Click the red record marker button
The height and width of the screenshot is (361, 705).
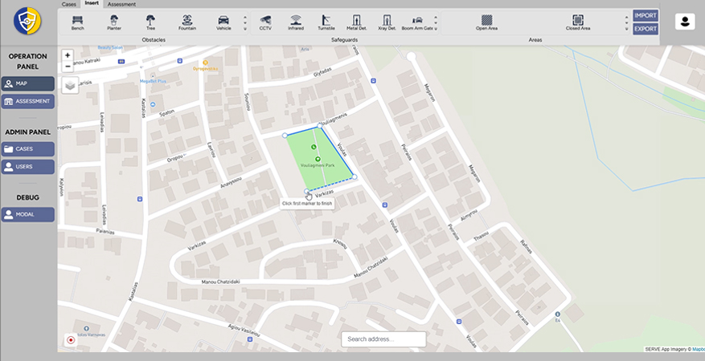[x=71, y=339]
